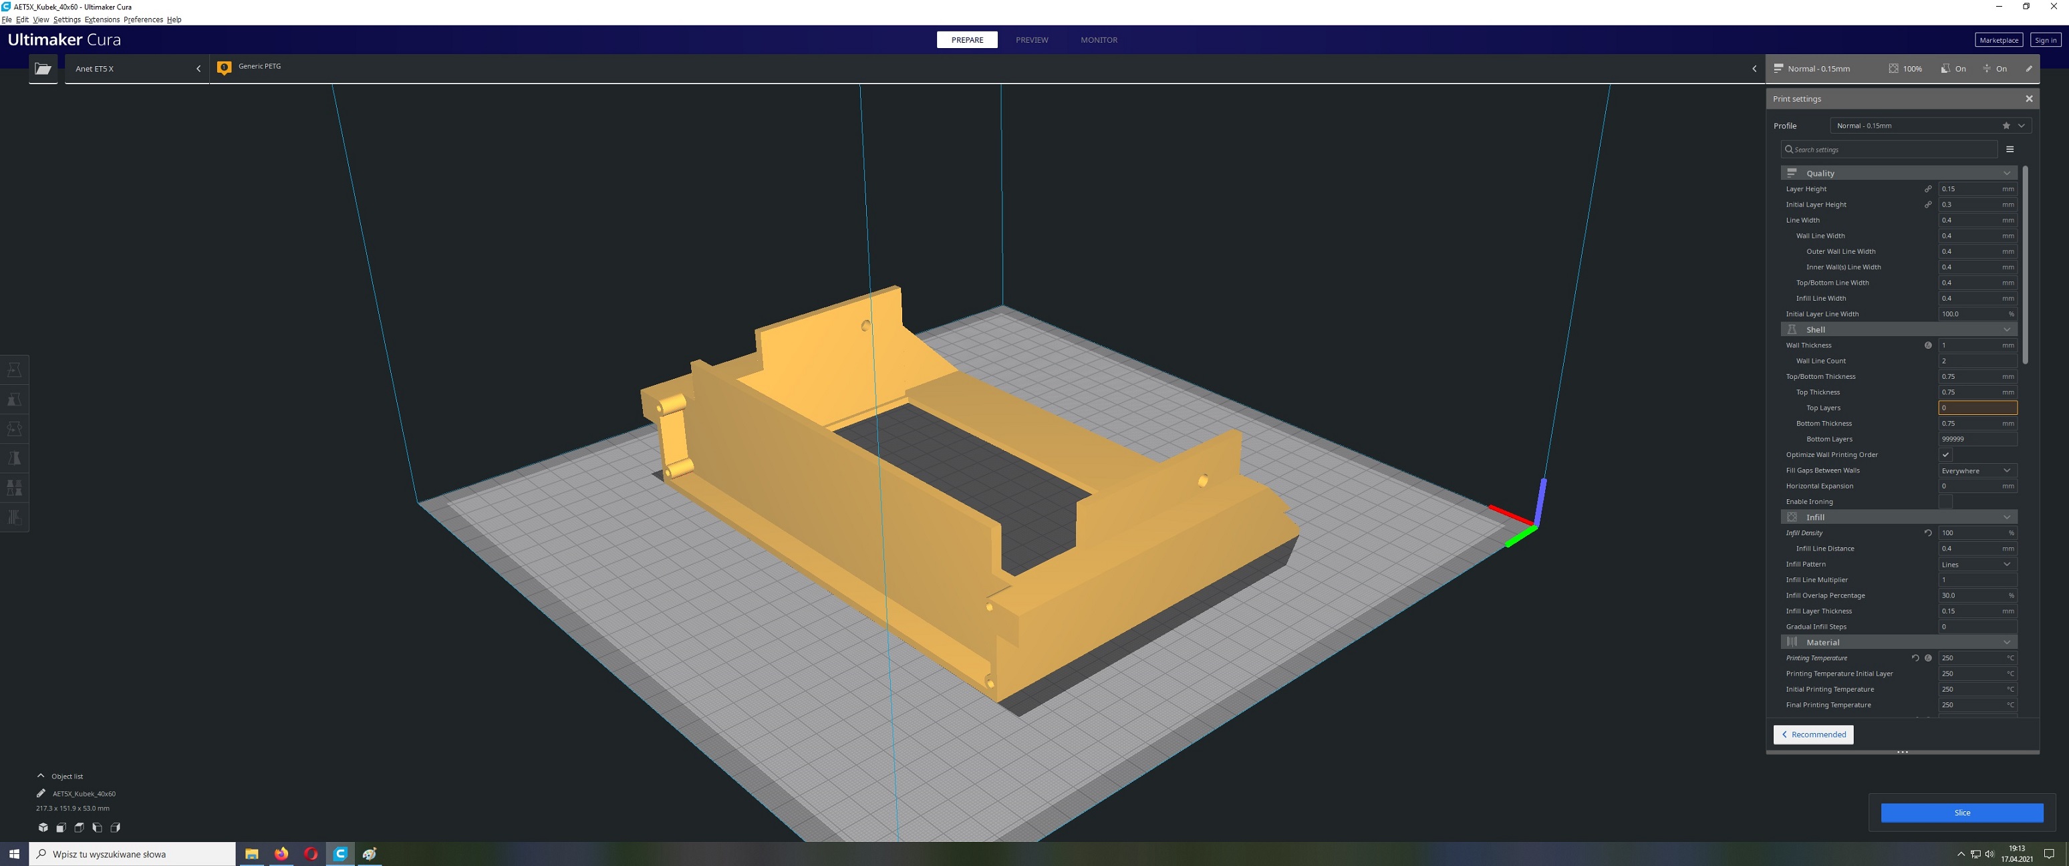Collapse the material selector with left arrow
The image size is (2069, 866).
[x=1754, y=69]
